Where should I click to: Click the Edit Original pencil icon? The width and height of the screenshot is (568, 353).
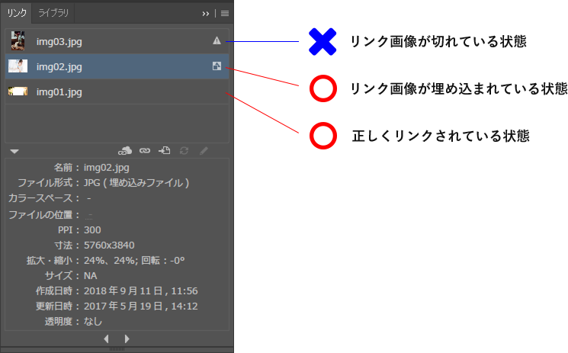tap(204, 151)
